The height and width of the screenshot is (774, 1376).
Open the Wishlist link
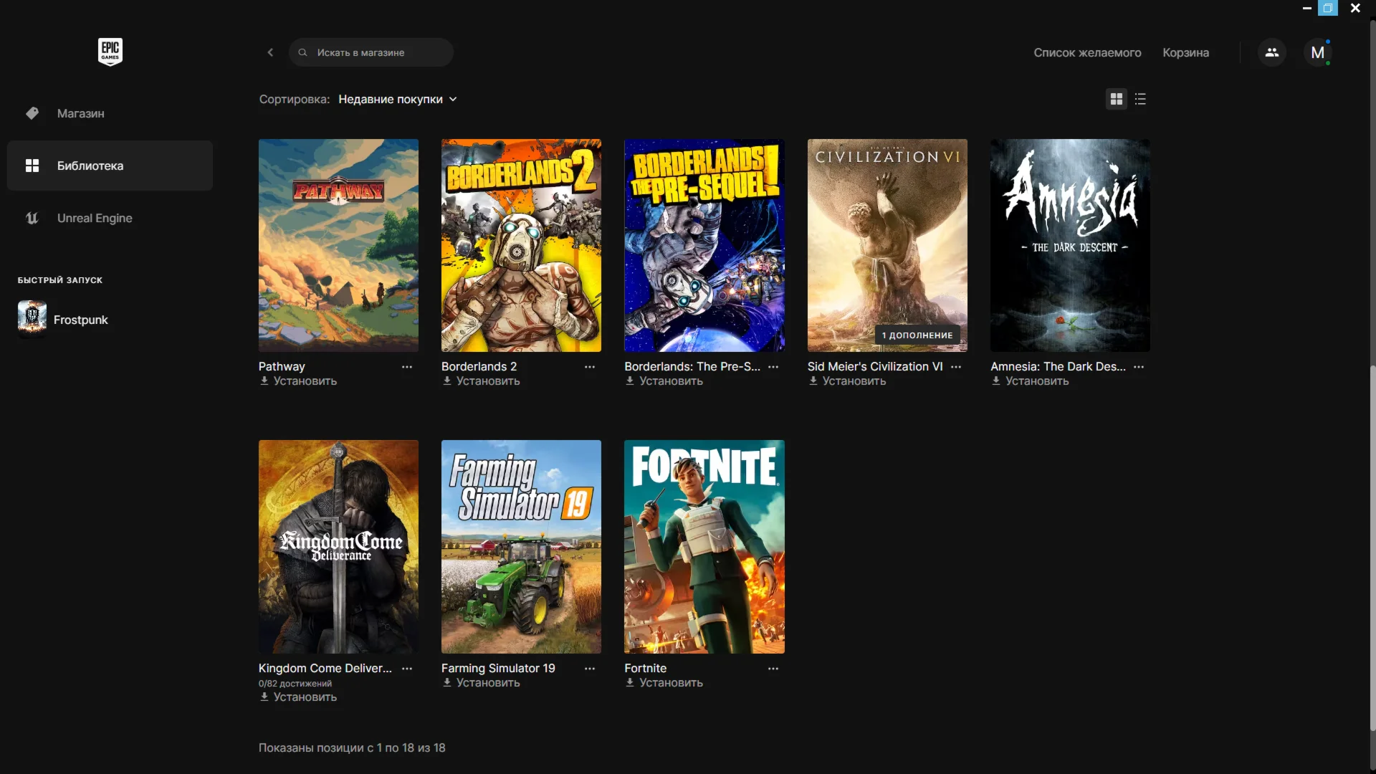1086,52
